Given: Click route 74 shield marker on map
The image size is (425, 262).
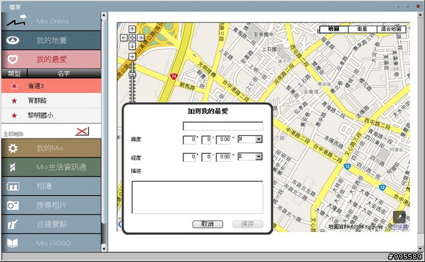Looking at the screenshot, I should (173, 76).
